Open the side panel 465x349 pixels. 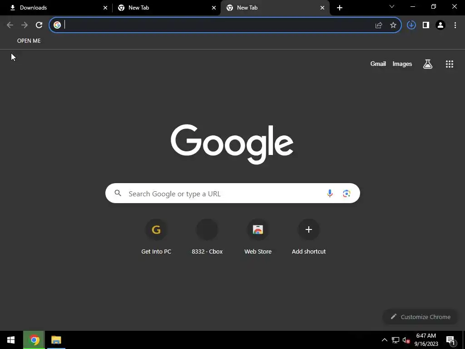point(426,25)
